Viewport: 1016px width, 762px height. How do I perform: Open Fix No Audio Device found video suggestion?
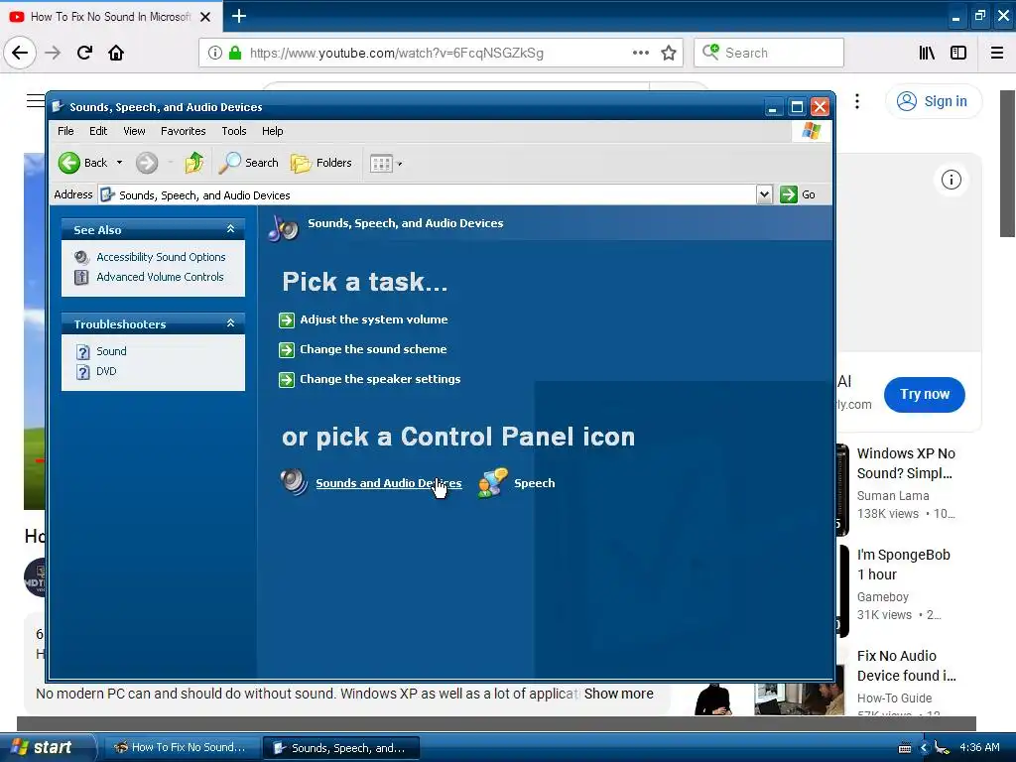tap(907, 666)
